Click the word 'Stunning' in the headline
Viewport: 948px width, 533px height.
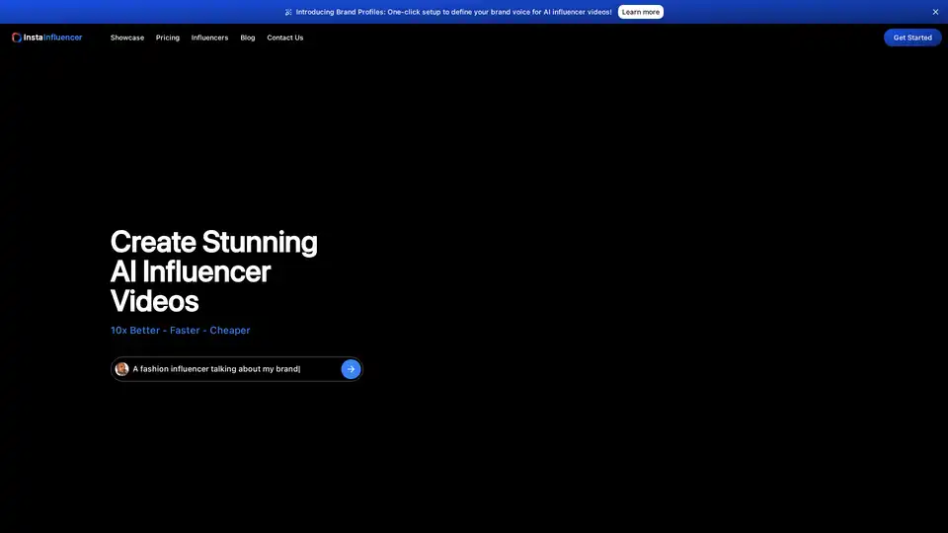pos(260,242)
